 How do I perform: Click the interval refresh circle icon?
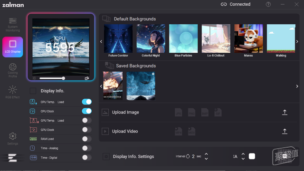tap(188, 156)
